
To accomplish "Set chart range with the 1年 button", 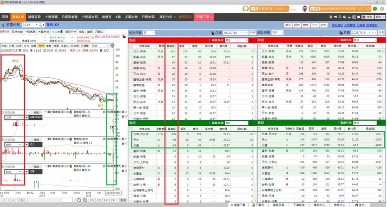I will tap(105, 200).
